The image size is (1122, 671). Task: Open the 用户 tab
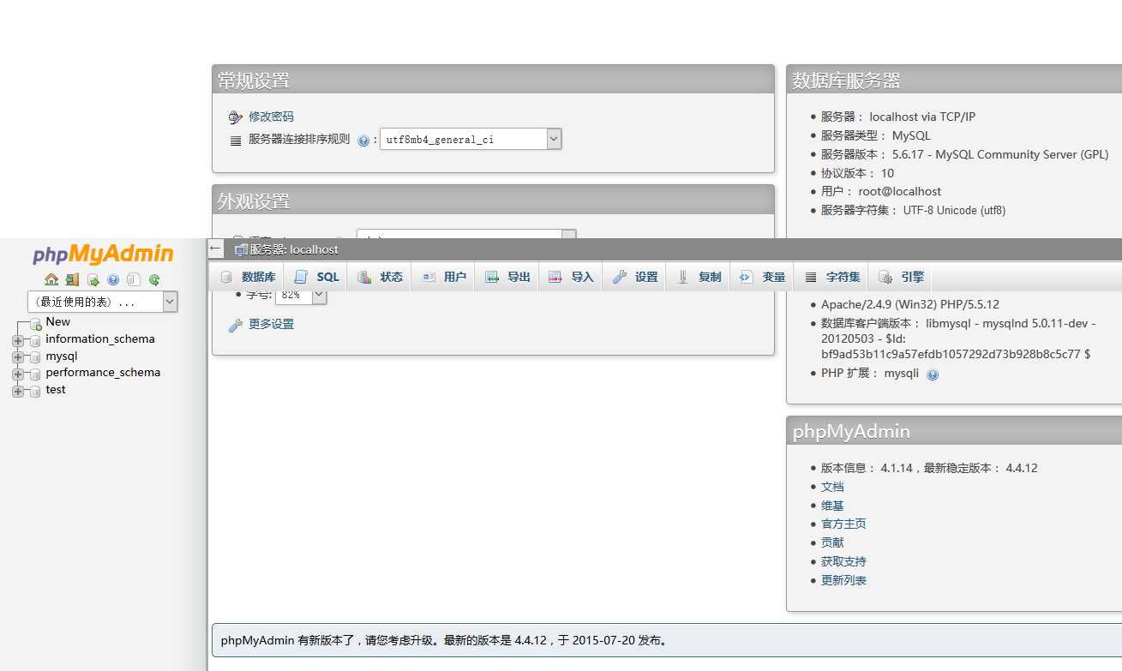443,277
